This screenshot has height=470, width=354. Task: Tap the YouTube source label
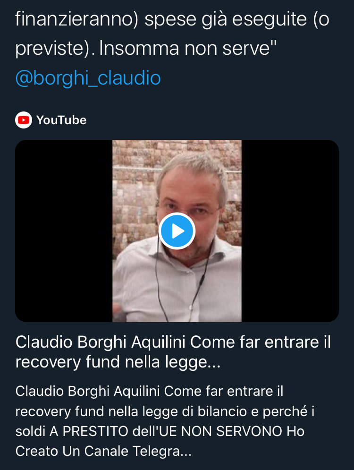point(61,120)
